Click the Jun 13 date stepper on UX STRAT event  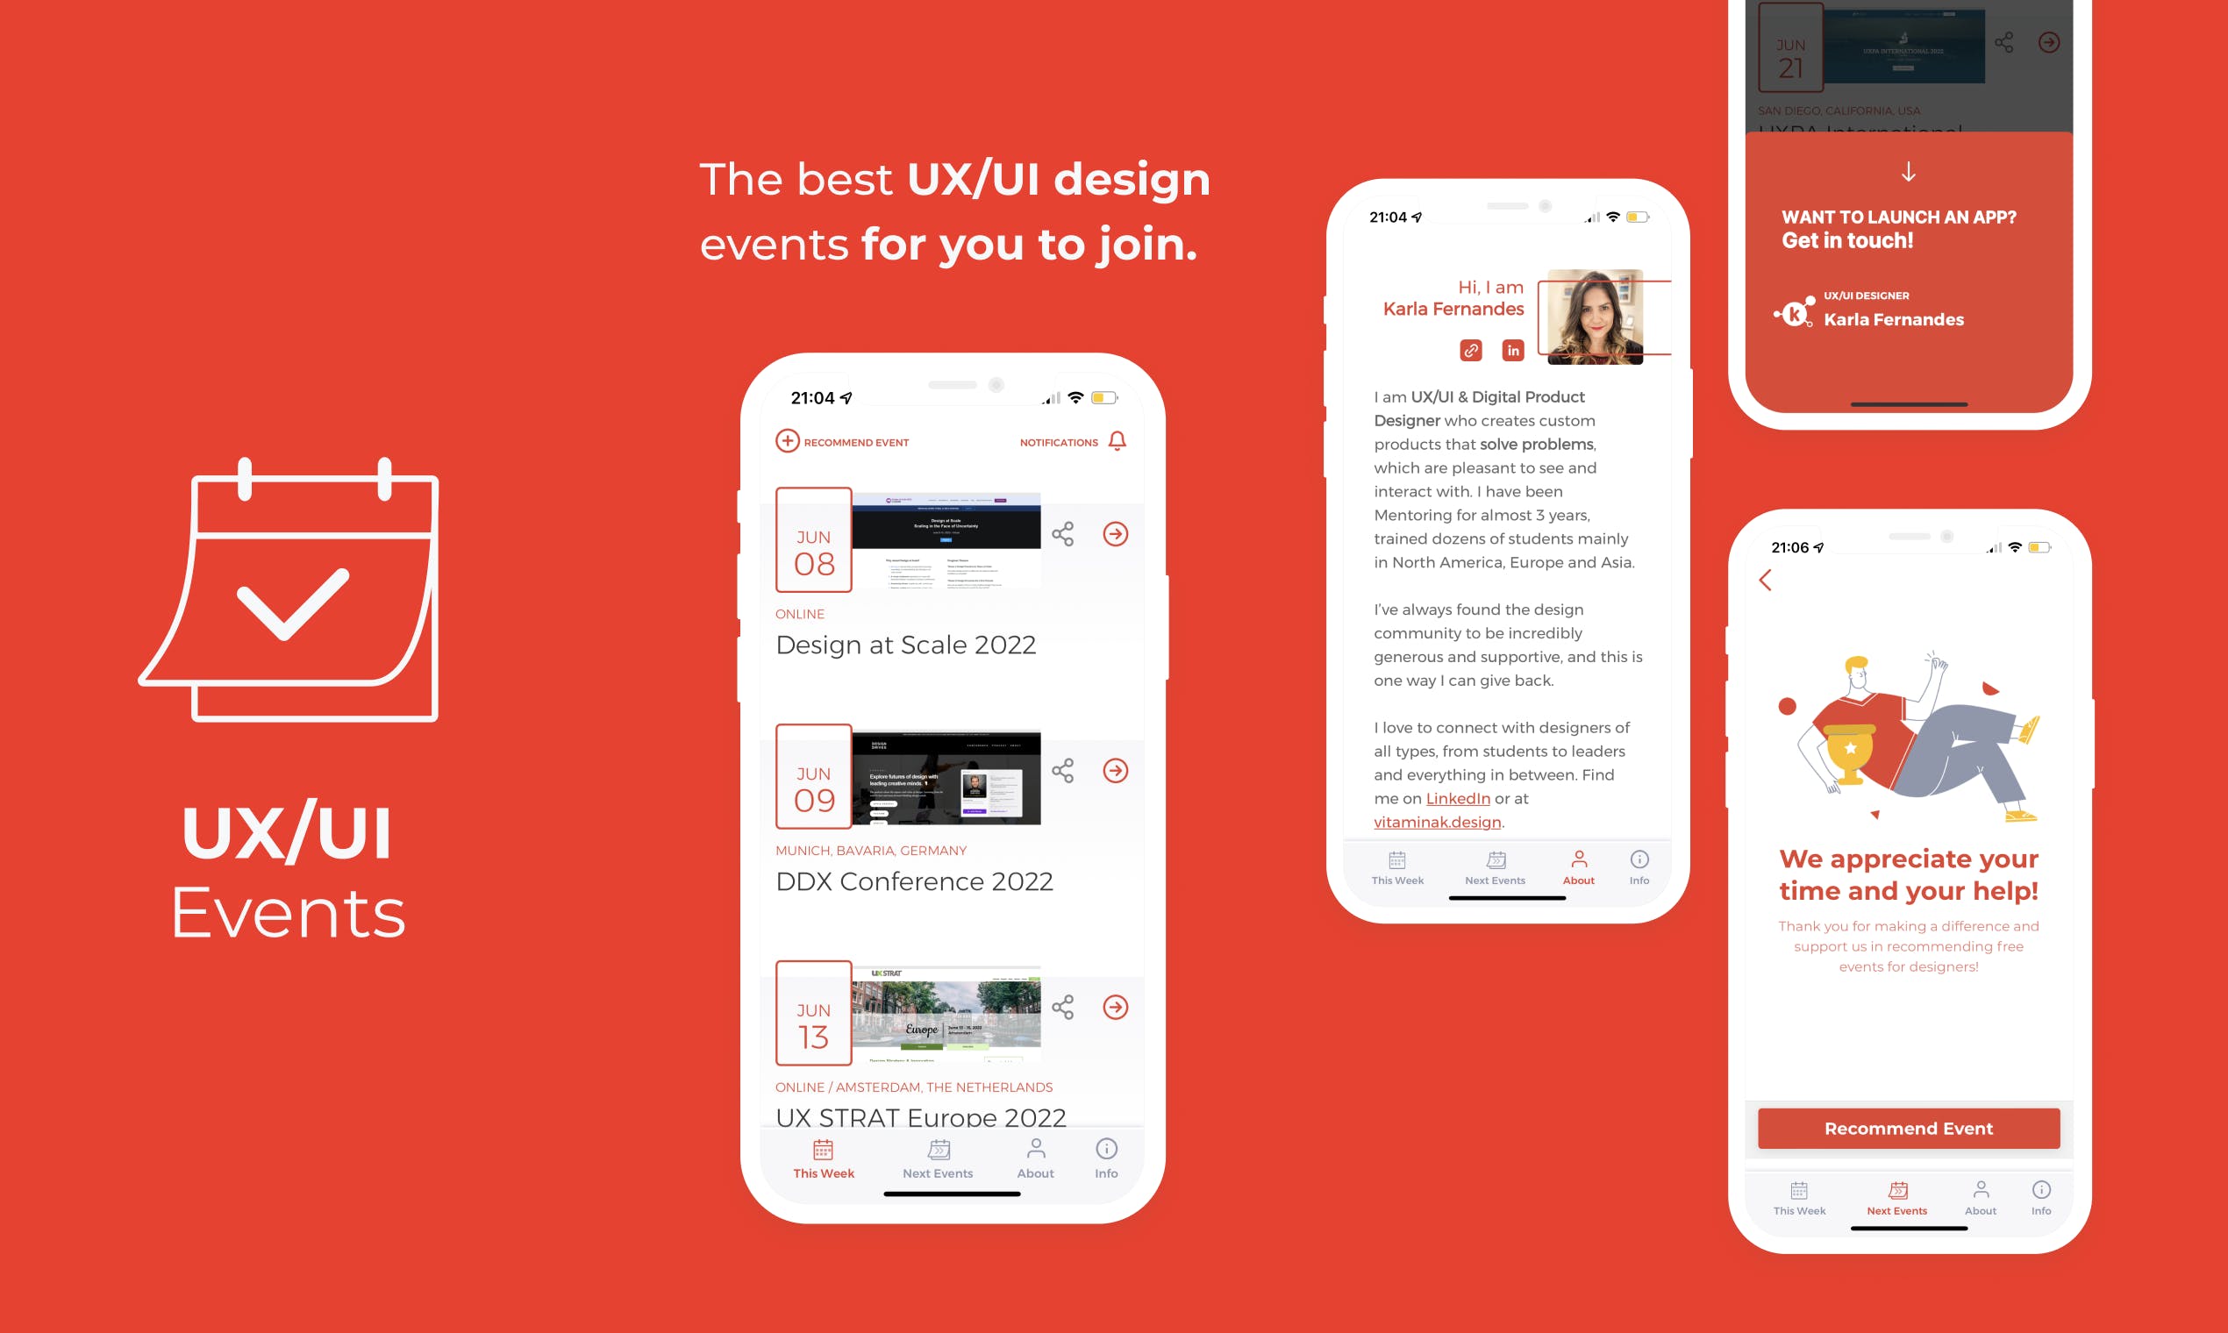(811, 1009)
